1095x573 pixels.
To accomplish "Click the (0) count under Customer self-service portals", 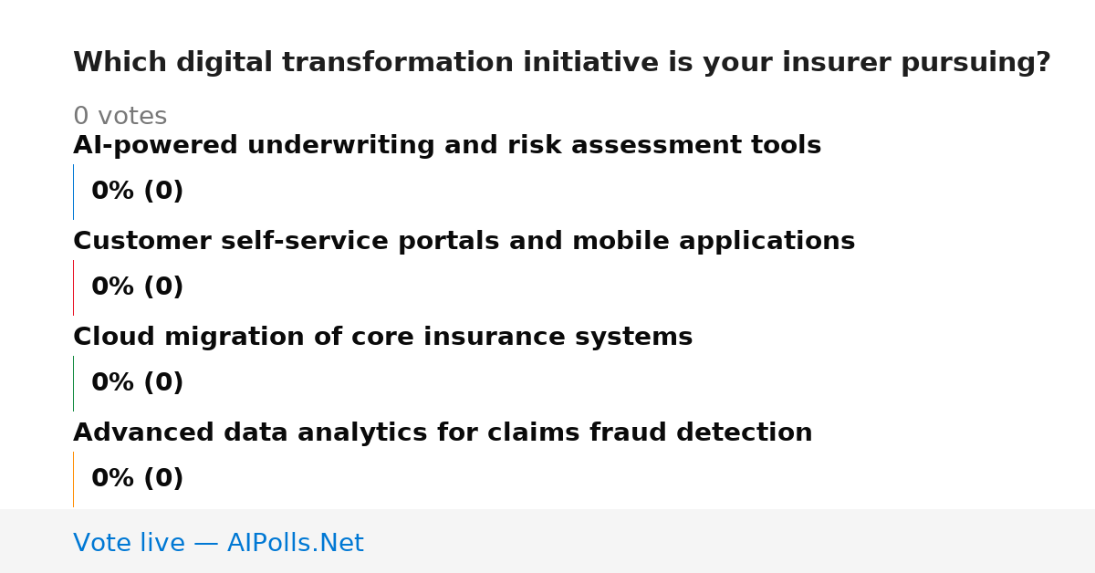I will click(163, 287).
